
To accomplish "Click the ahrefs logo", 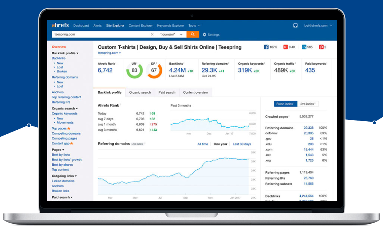I will [x=60, y=26].
